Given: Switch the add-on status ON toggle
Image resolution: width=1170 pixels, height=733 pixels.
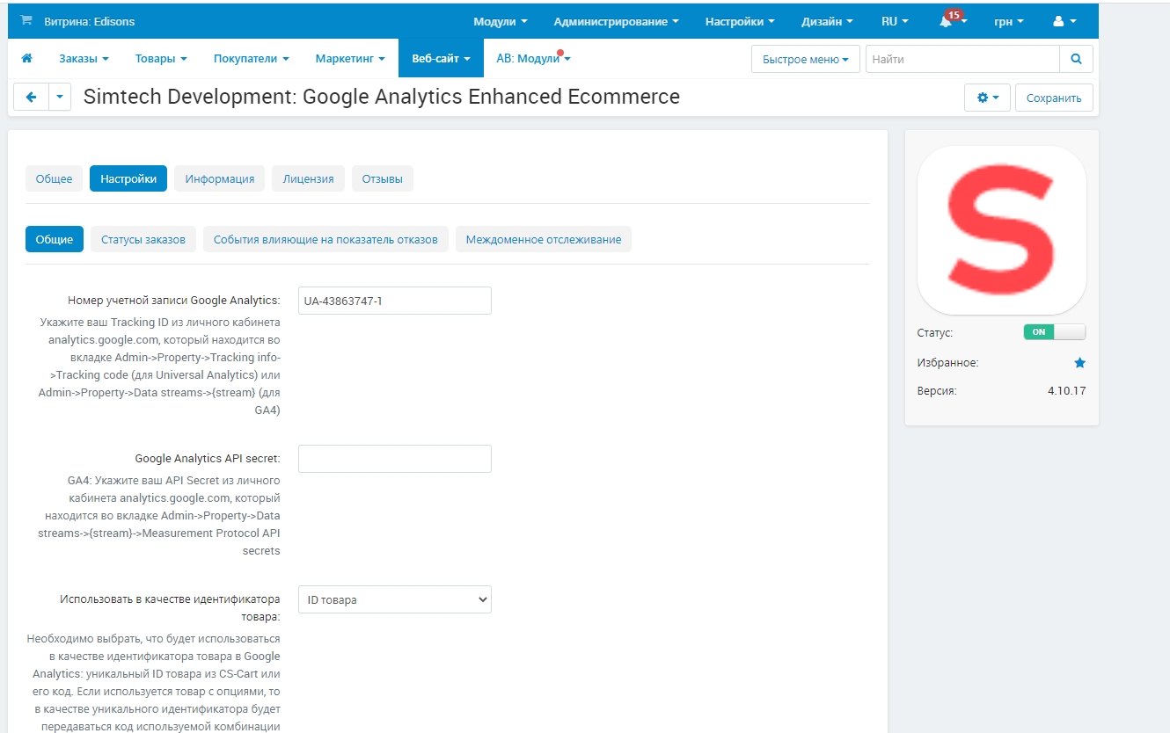Looking at the screenshot, I should tap(1054, 332).
